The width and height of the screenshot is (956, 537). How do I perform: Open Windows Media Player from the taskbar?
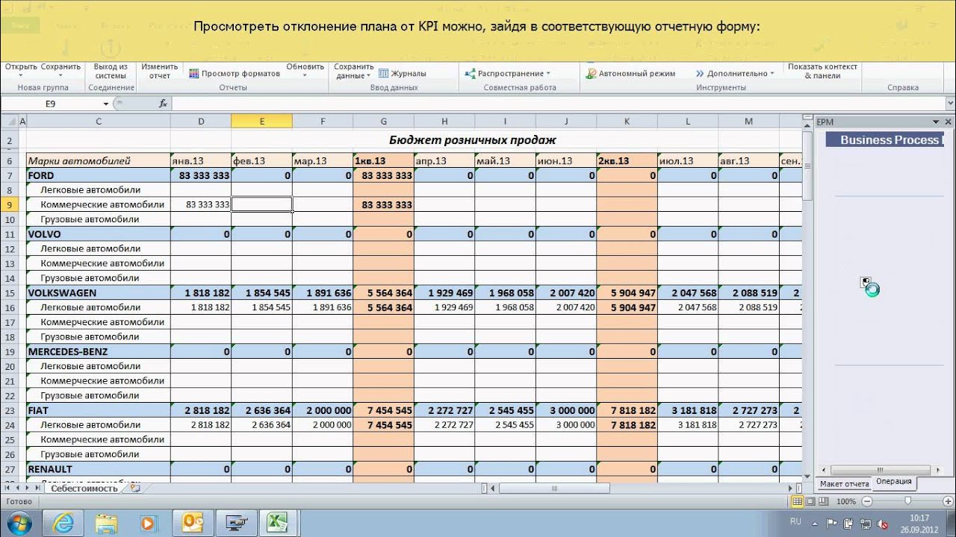point(149,523)
